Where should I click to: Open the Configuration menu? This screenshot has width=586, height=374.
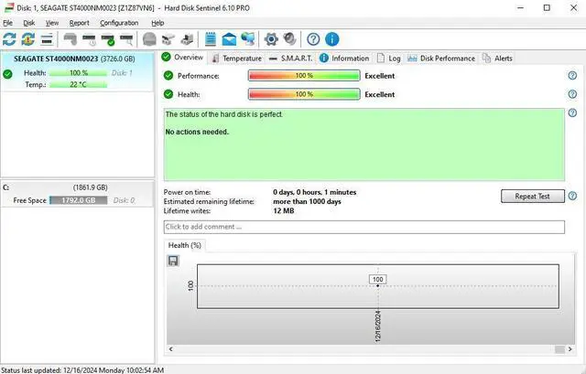click(119, 22)
